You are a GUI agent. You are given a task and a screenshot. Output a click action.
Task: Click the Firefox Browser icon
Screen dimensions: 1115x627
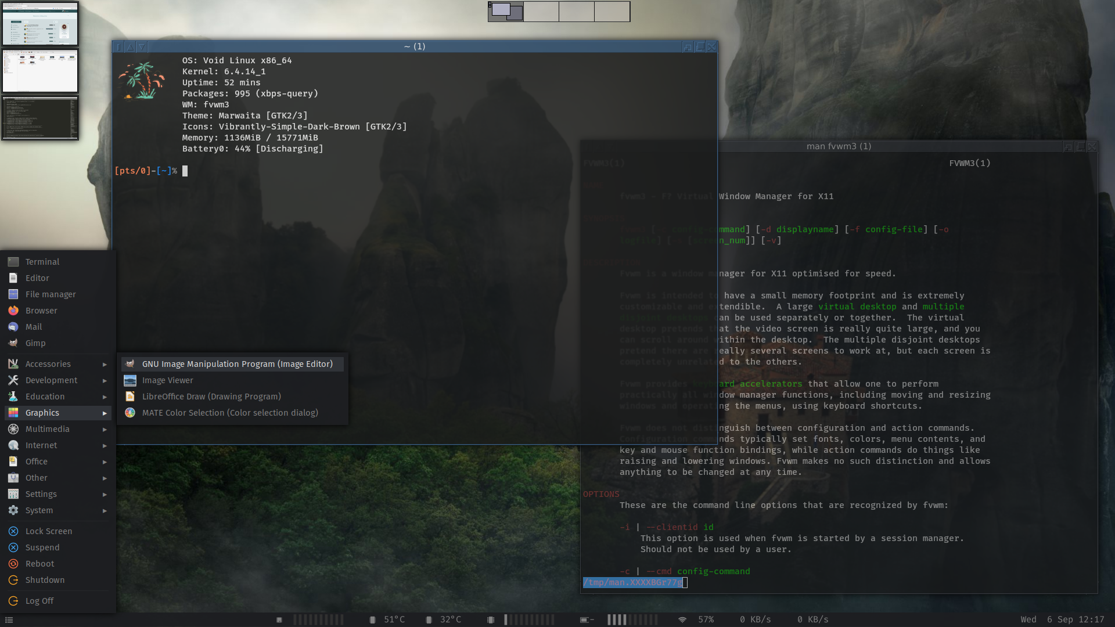13,311
